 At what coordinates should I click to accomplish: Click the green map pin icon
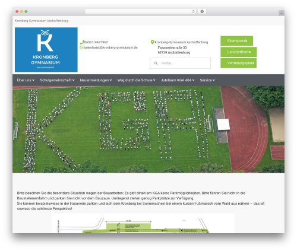click(x=152, y=42)
